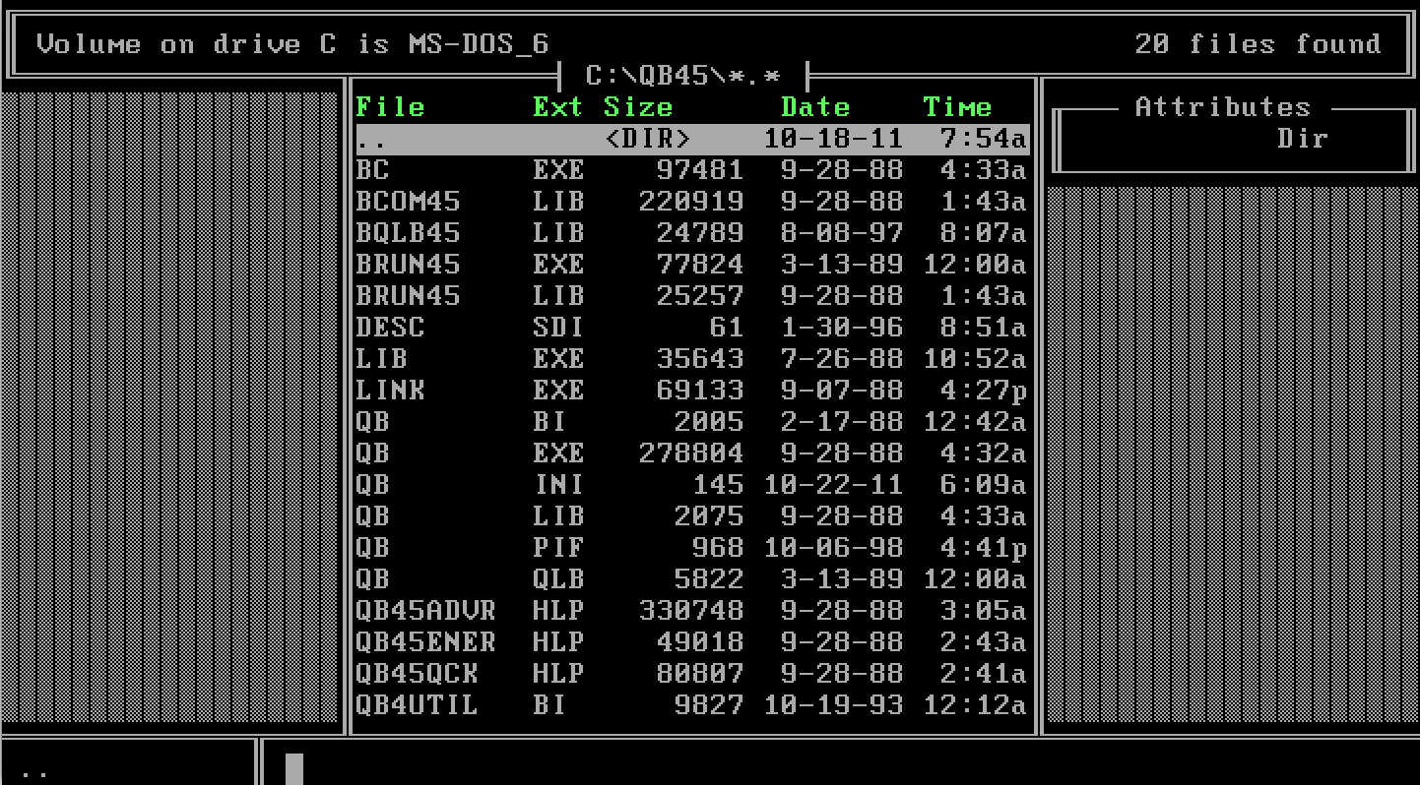Click the Date column header

(815, 107)
